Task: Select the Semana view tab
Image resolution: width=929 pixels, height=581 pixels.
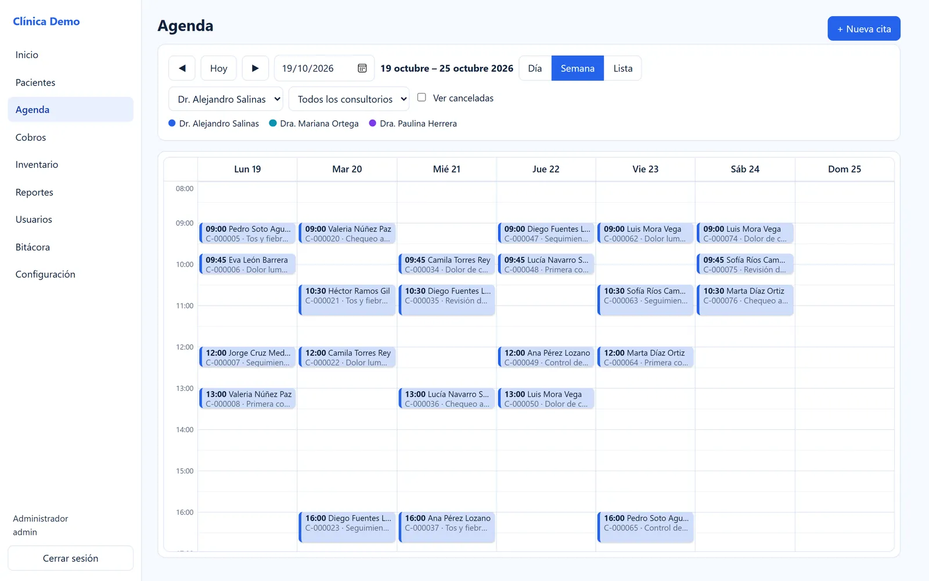Action: pyautogui.click(x=578, y=68)
